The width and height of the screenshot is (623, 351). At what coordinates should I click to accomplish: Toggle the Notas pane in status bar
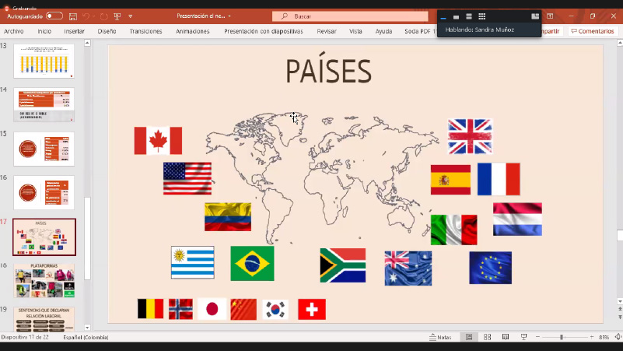click(440, 337)
